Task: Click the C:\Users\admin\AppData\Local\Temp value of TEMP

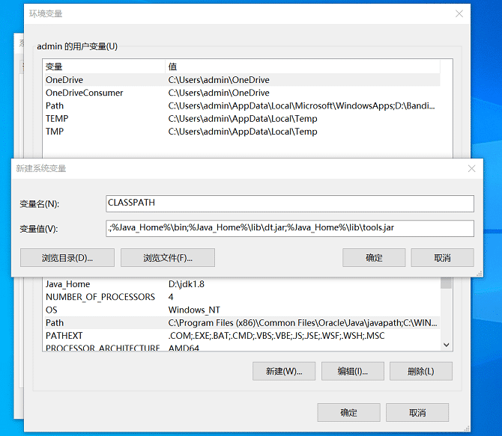Action: (x=243, y=119)
